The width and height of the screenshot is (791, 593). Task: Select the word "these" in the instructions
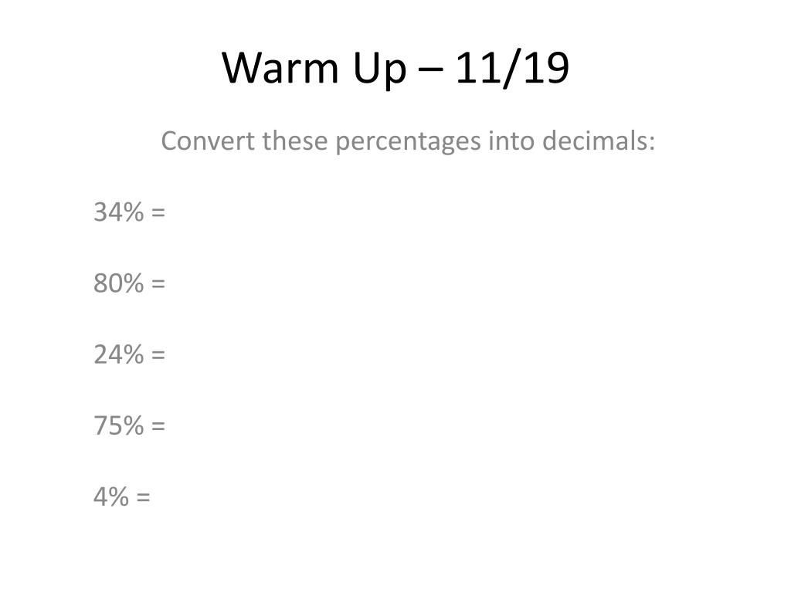tap(294, 141)
